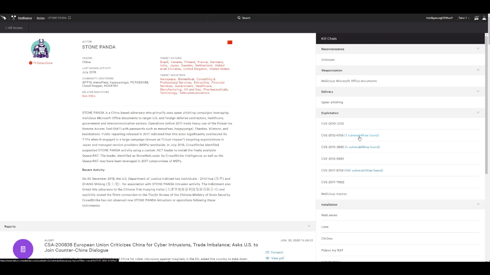
Task: Collapse the Reports section
Action: [309, 226]
